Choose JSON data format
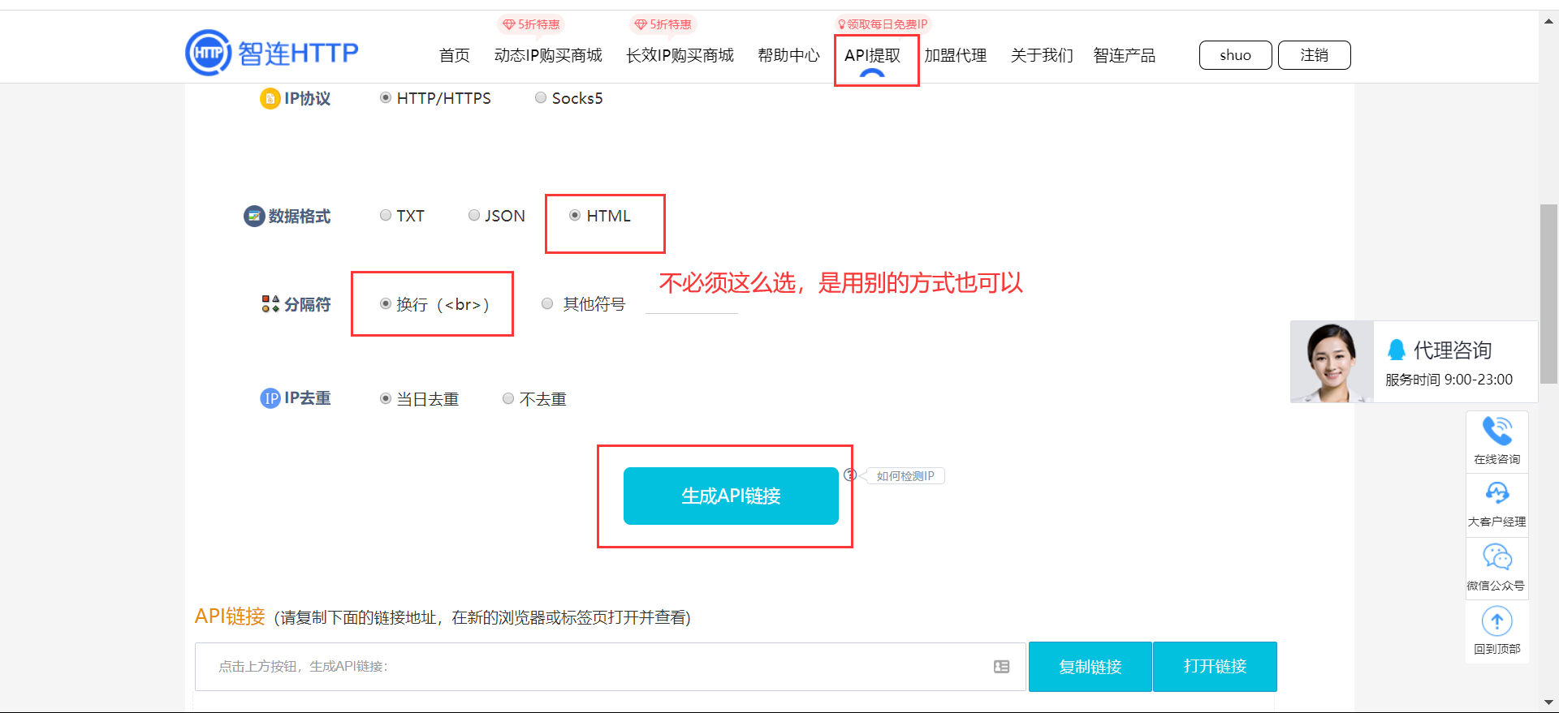Viewport: 1559px width, 713px height. pos(474,216)
